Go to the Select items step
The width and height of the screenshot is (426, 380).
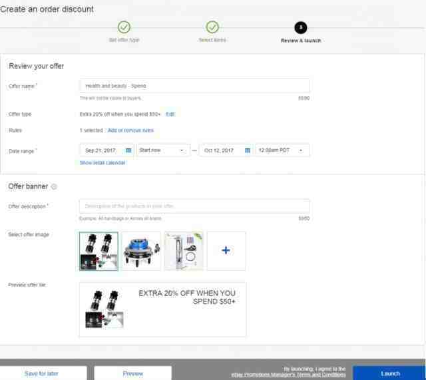pyautogui.click(x=212, y=27)
